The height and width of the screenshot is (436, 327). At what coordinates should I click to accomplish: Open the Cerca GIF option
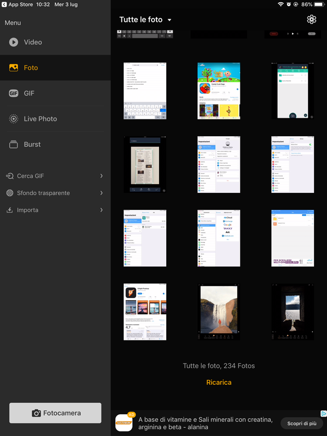pos(56,175)
